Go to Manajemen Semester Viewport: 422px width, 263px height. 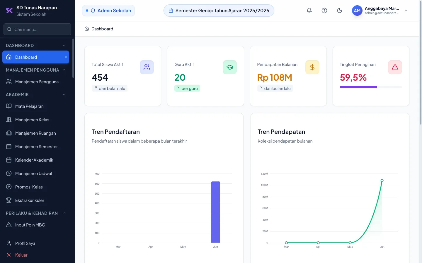coord(36,147)
